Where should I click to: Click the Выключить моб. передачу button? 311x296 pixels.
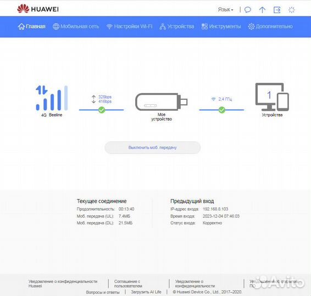153,147
